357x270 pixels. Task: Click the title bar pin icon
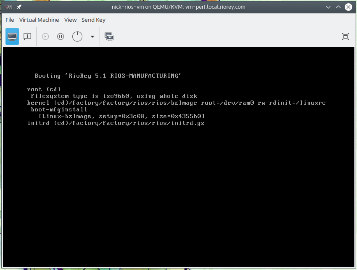tap(19, 7)
